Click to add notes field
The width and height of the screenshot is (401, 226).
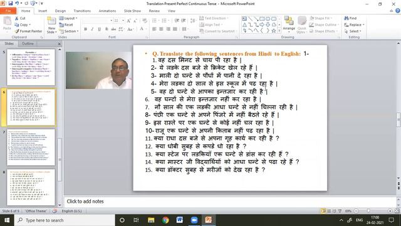[230, 202]
